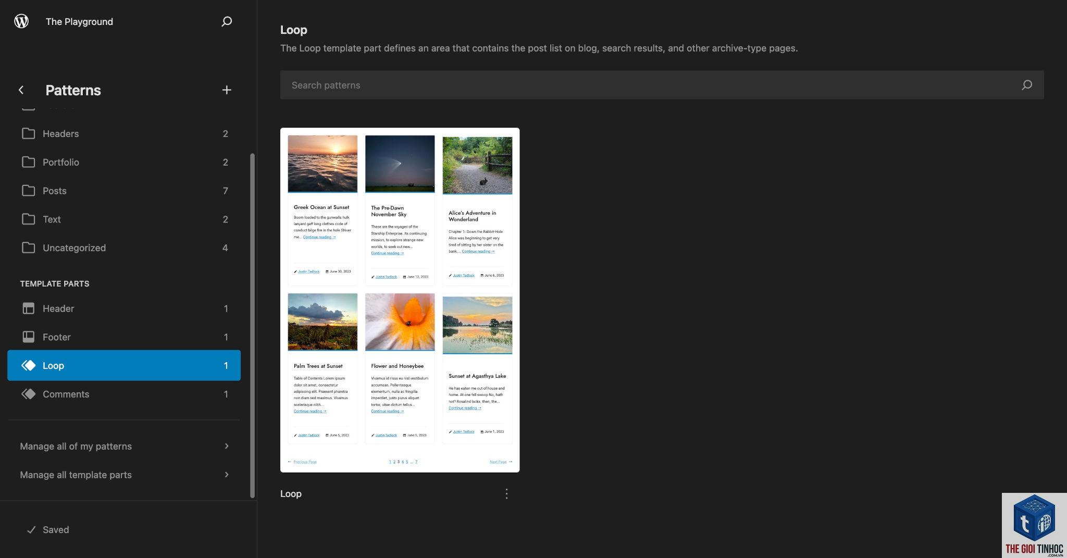The height and width of the screenshot is (558, 1067).
Task: Open Manage all template parts
Action: (124, 475)
